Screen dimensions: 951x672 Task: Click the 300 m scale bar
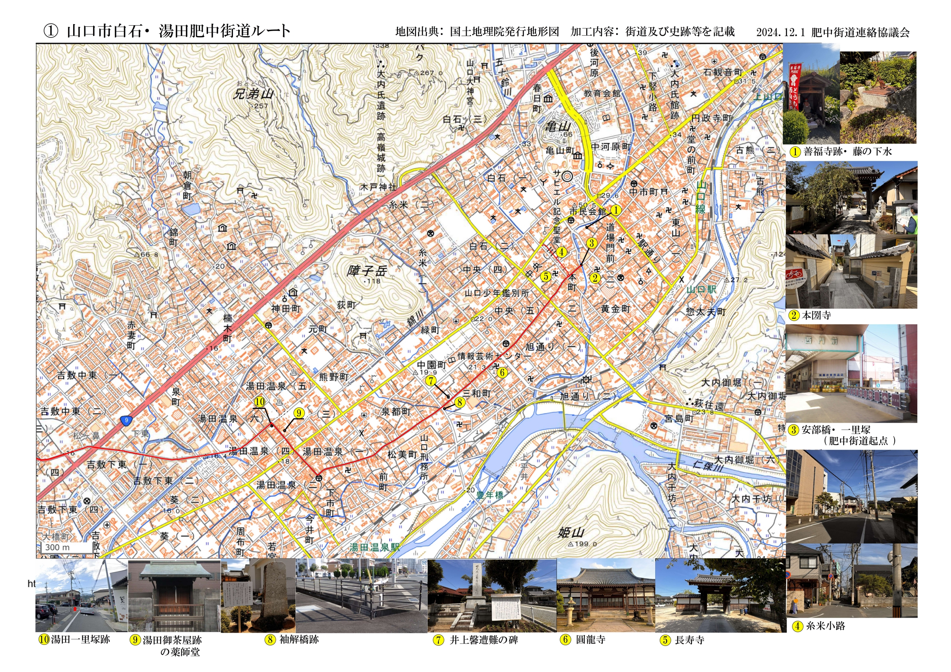[66, 548]
